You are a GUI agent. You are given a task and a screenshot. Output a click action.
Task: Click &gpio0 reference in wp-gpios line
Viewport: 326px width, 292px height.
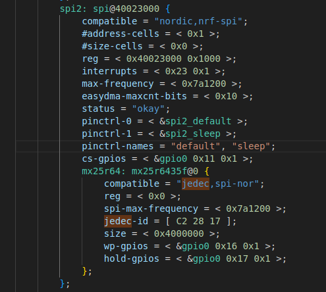tap(193, 247)
